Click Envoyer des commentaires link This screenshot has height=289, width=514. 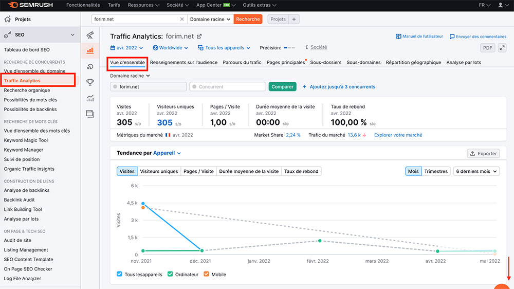pos(478,37)
